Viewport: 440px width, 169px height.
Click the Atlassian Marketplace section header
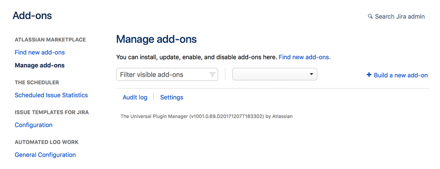tap(50, 40)
